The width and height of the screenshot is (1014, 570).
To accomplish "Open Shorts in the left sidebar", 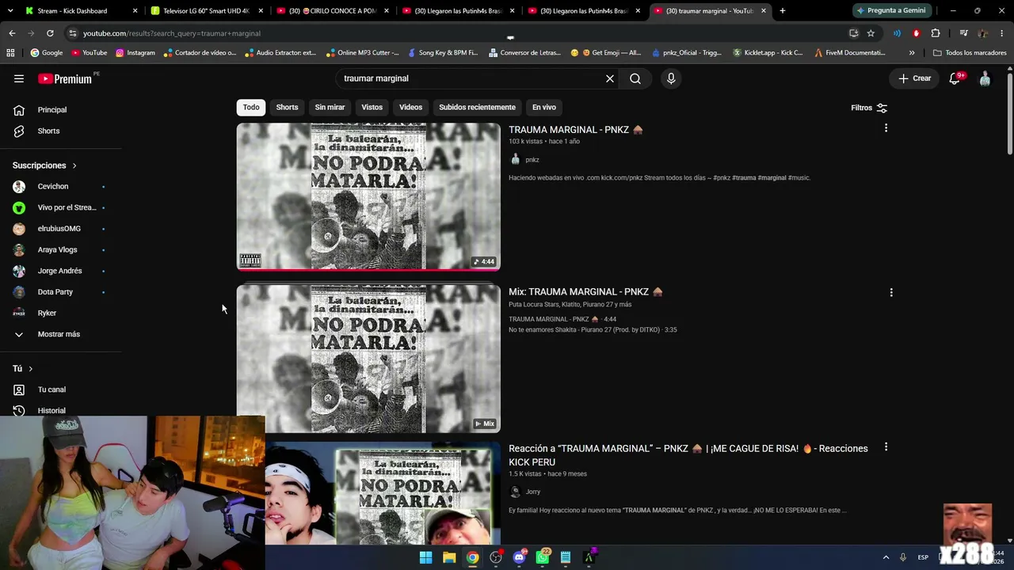I will coord(48,131).
